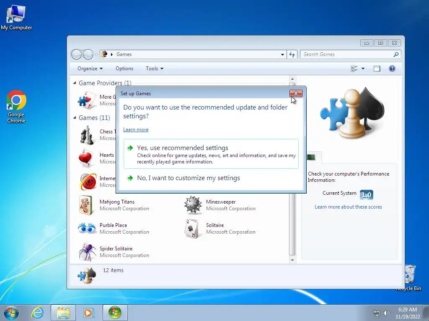Click the Games folder icon in address bar
Viewport: 429px width, 321px height.
click(x=104, y=54)
